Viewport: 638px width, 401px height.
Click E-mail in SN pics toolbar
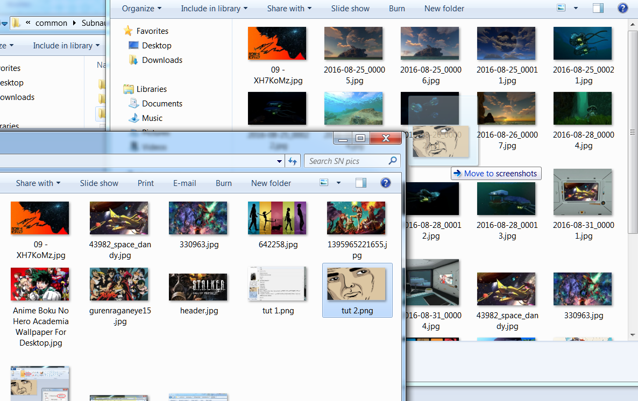(185, 183)
